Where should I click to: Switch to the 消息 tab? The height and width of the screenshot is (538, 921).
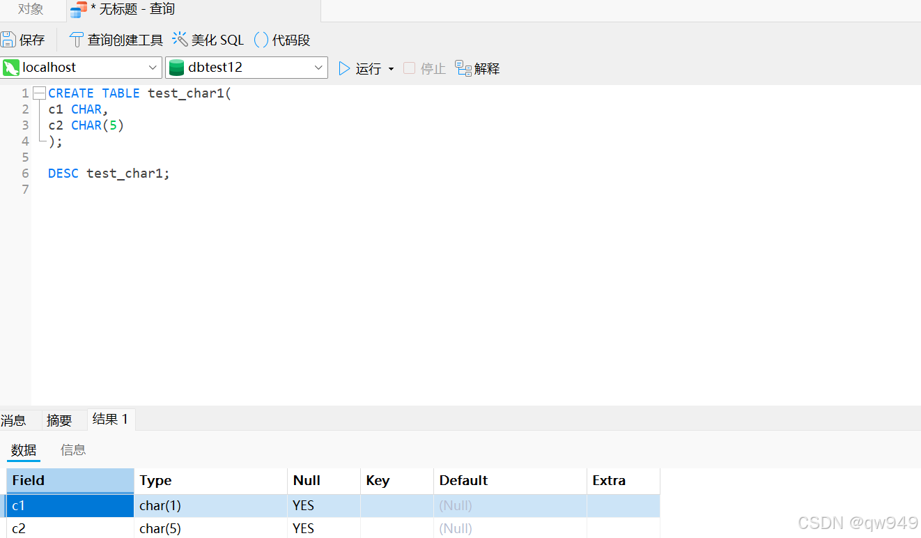click(x=13, y=419)
